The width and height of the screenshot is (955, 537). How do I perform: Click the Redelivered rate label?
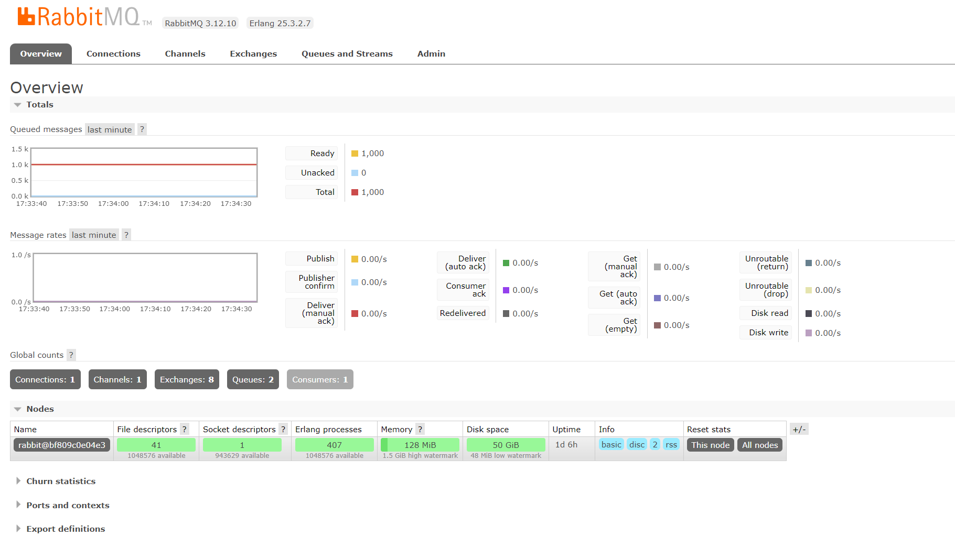[x=463, y=313]
